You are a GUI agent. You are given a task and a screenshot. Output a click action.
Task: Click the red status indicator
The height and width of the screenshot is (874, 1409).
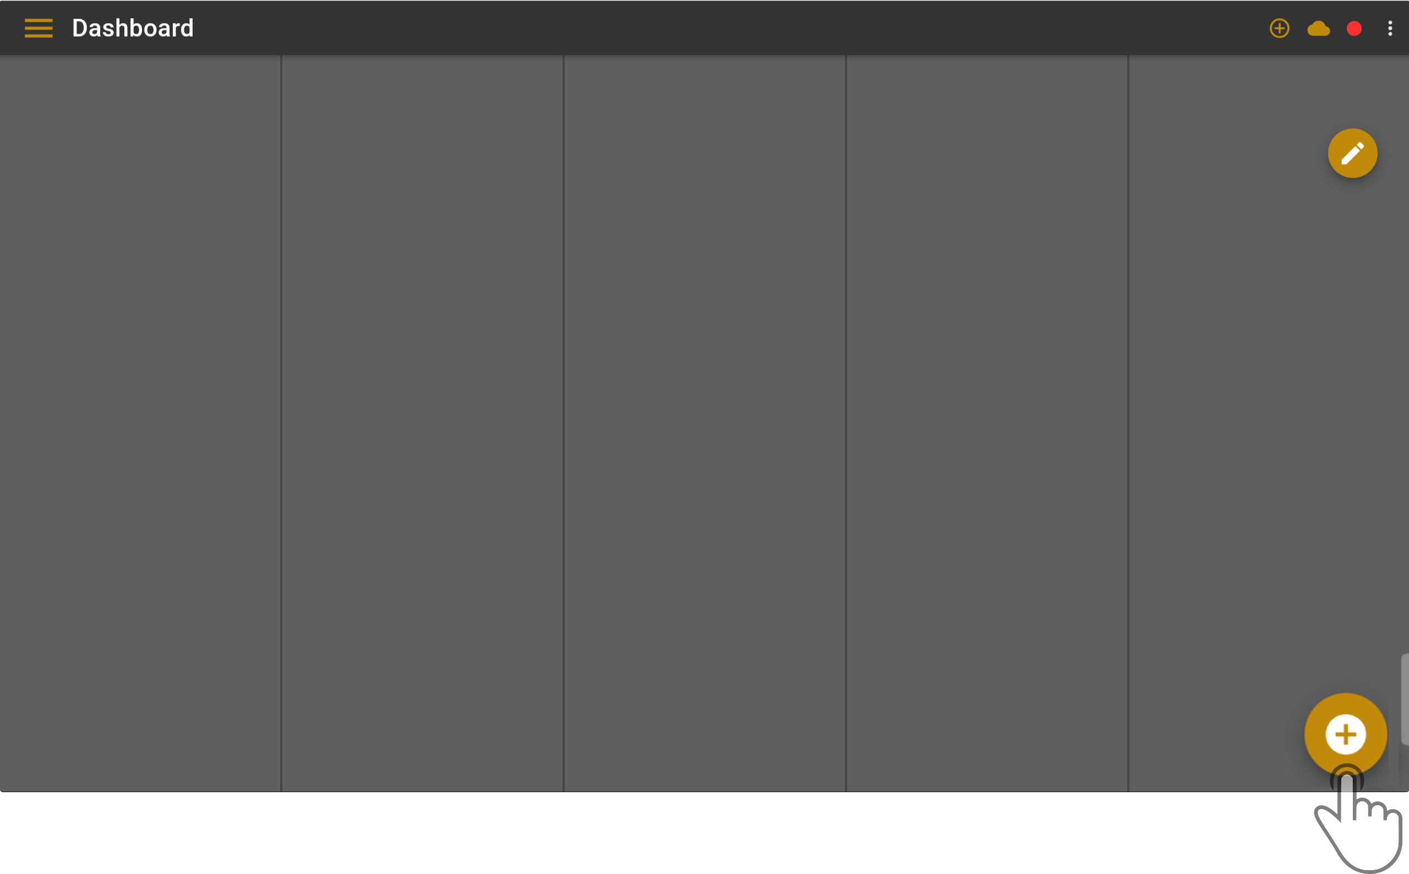tap(1353, 28)
